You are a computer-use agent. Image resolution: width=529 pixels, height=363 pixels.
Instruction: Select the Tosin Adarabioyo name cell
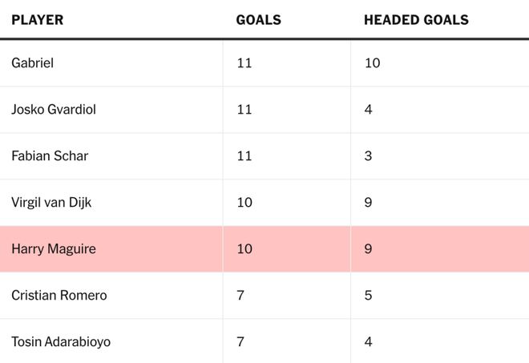[61, 341]
